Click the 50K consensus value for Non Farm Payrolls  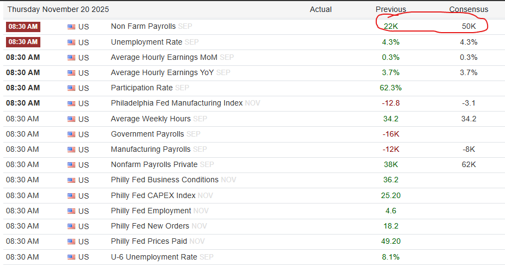(468, 26)
